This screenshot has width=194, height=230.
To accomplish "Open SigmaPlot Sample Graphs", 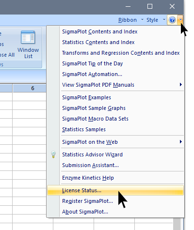I will pos(115,108).
